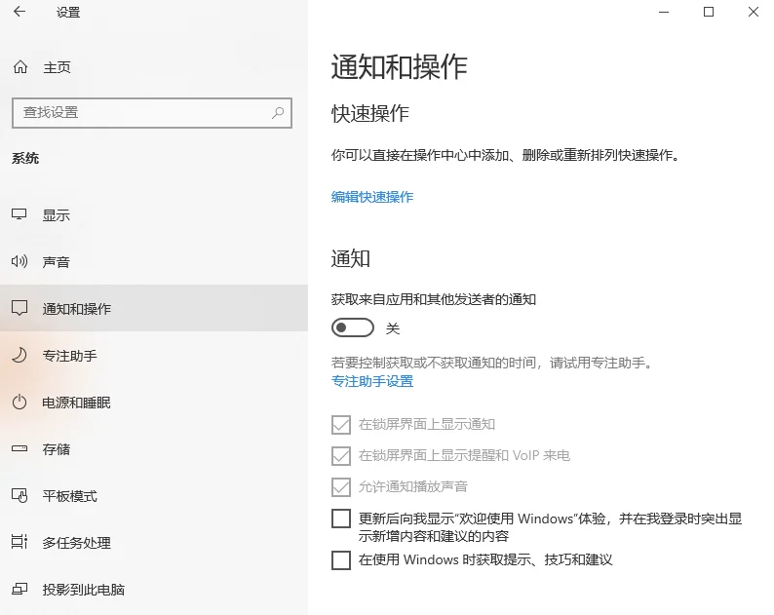Click the 专注助手设置 link
The image size is (774, 615).
click(372, 381)
